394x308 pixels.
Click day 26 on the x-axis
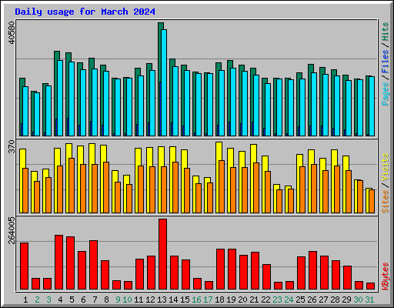coord(312,300)
